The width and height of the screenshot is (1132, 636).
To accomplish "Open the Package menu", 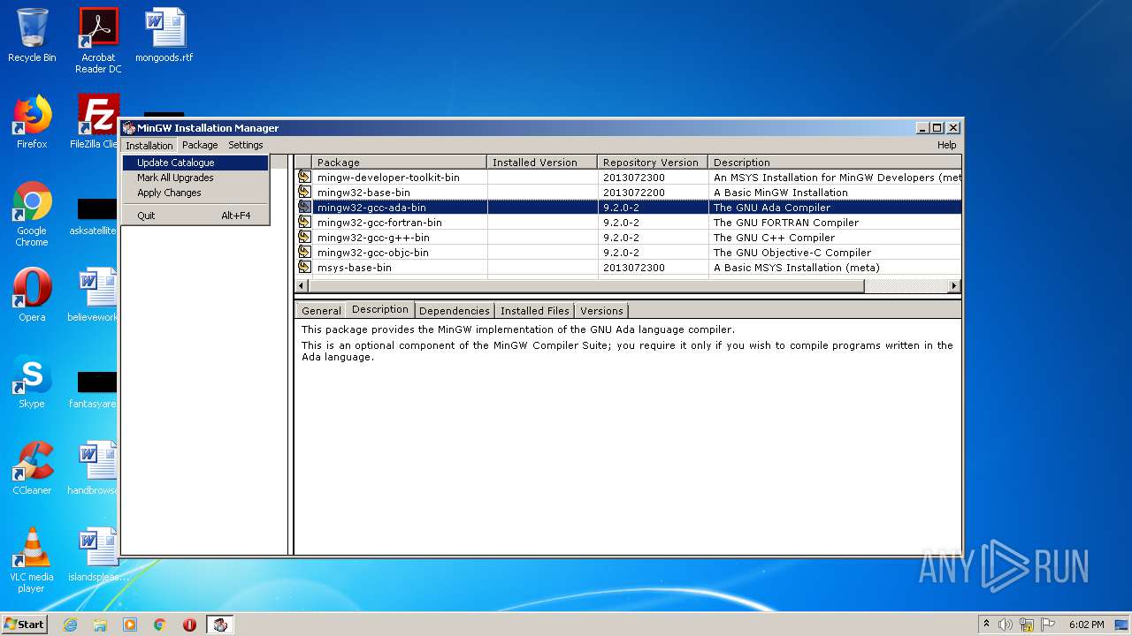I will [200, 145].
